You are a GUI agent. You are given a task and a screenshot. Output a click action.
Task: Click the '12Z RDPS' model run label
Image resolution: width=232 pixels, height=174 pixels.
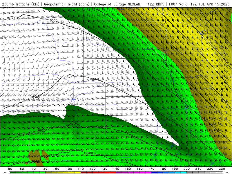tap(156, 4)
